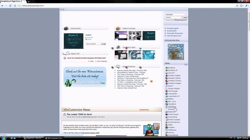This screenshot has height=140, width=250.
Task: Open the poll question about Beta Site
Action: 86,58
